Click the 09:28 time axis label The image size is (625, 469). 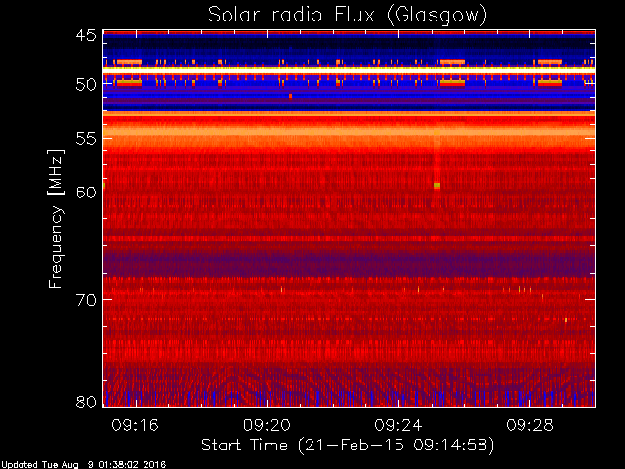click(x=529, y=425)
